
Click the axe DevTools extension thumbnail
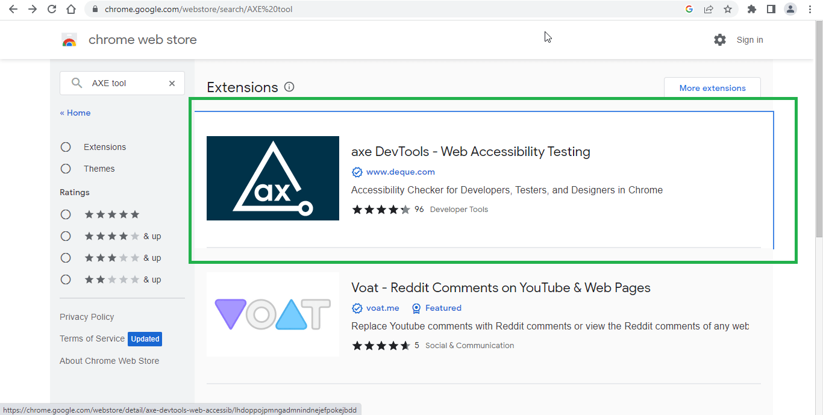[x=272, y=178]
